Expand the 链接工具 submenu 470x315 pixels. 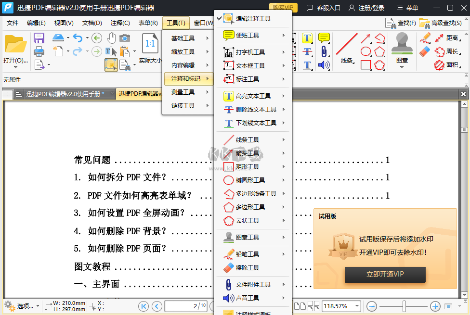(x=188, y=105)
